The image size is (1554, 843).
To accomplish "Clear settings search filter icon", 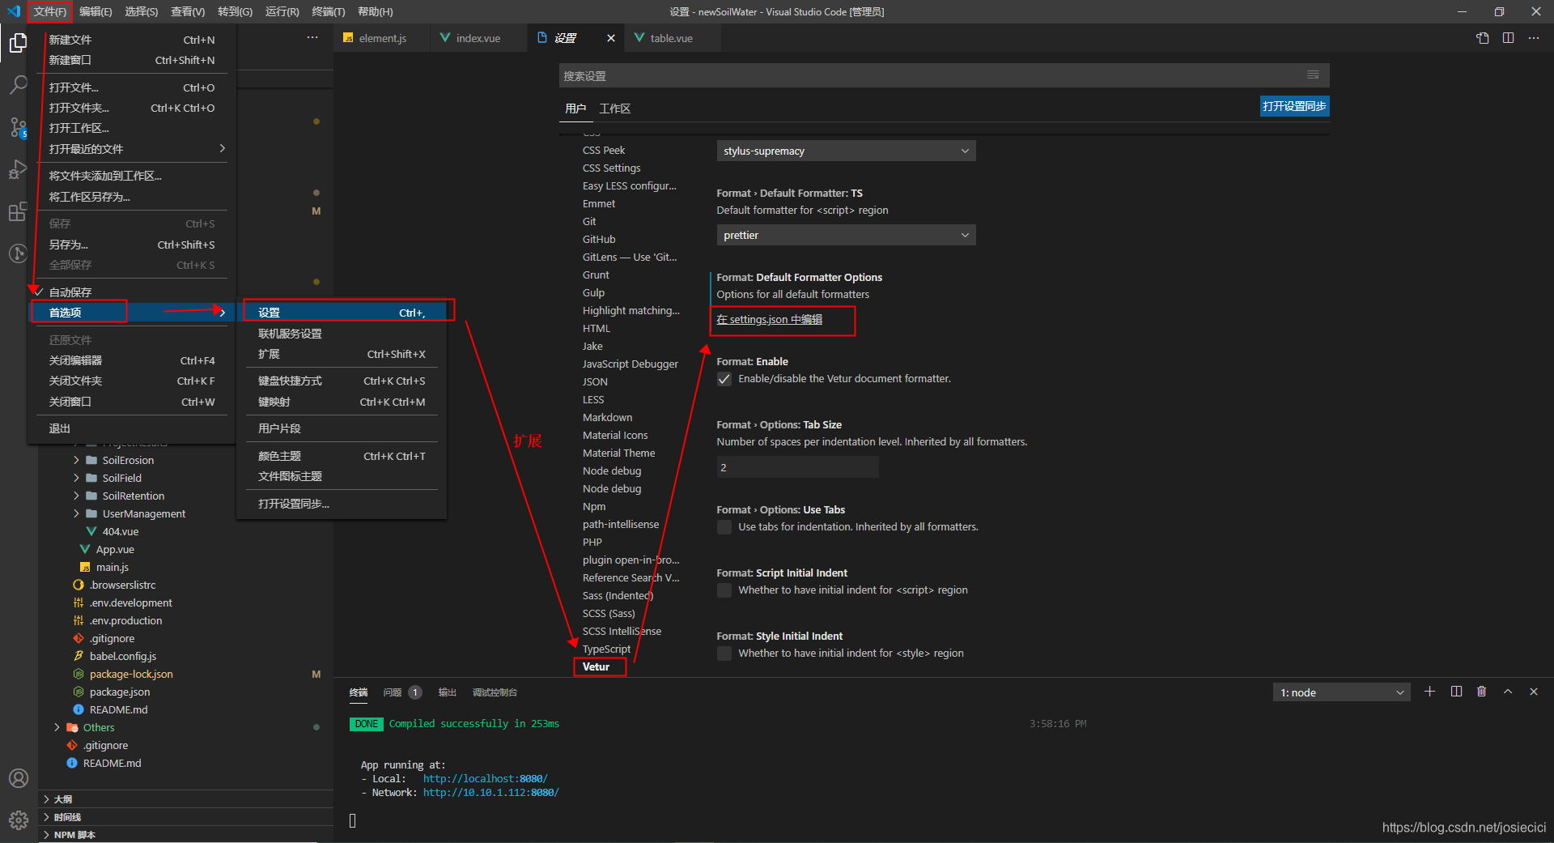I will pyautogui.click(x=1313, y=75).
